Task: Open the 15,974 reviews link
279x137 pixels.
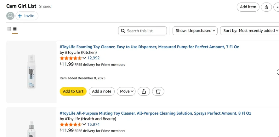Action: 94,124
